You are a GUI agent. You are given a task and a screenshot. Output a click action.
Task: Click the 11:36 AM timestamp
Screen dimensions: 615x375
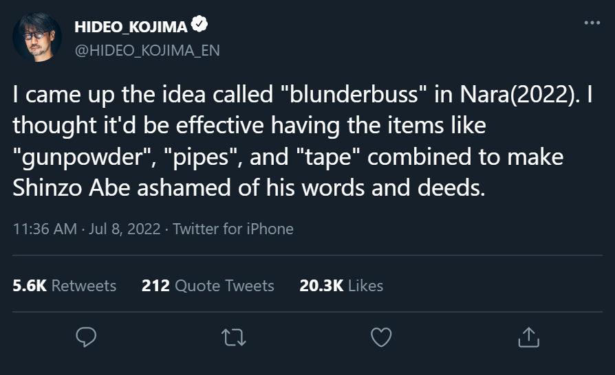(x=45, y=229)
